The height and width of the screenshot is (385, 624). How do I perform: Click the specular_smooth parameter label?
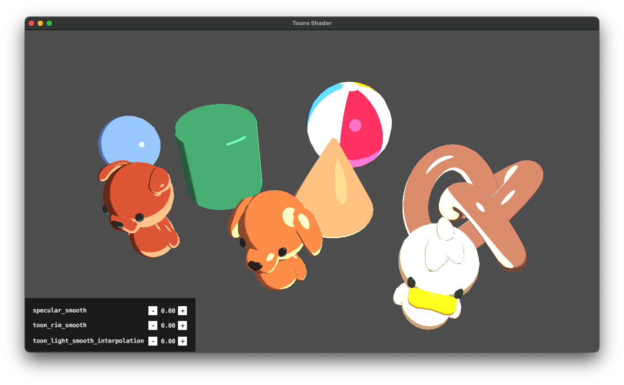point(60,310)
